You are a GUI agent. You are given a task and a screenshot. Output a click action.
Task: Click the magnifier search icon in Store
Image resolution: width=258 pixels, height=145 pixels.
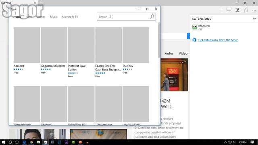pyautogui.click(x=152, y=17)
